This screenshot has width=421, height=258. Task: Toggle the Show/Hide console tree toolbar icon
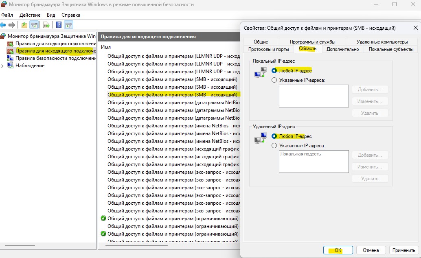tap(34, 25)
